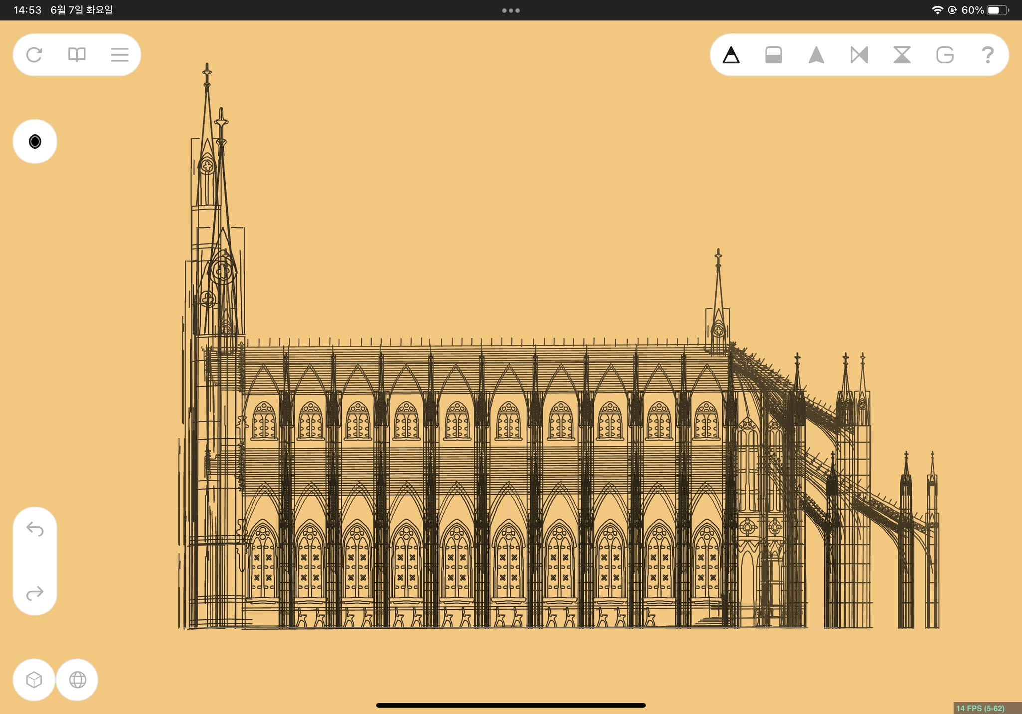Viewport: 1022px width, 714px height.
Task: Select the G-shaped tool icon
Action: (x=945, y=55)
